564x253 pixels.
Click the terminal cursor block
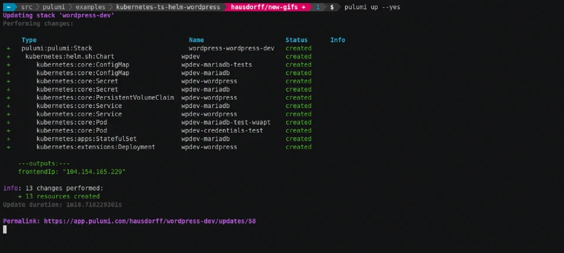5,230
